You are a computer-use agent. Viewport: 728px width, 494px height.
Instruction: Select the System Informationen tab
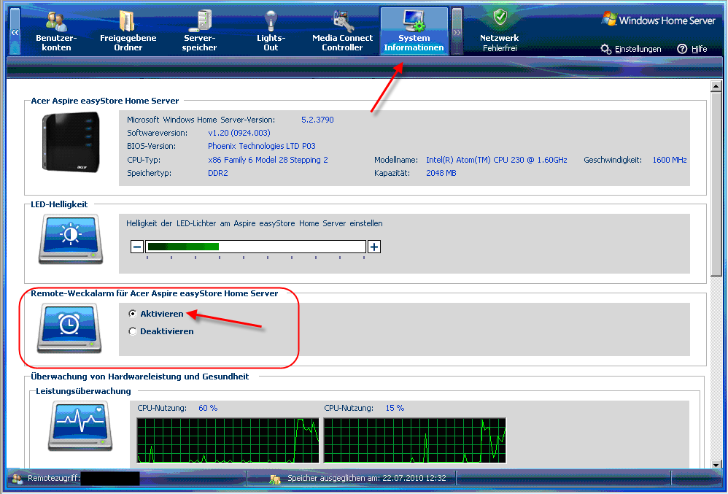pyautogui.click(x=414, y=31)
